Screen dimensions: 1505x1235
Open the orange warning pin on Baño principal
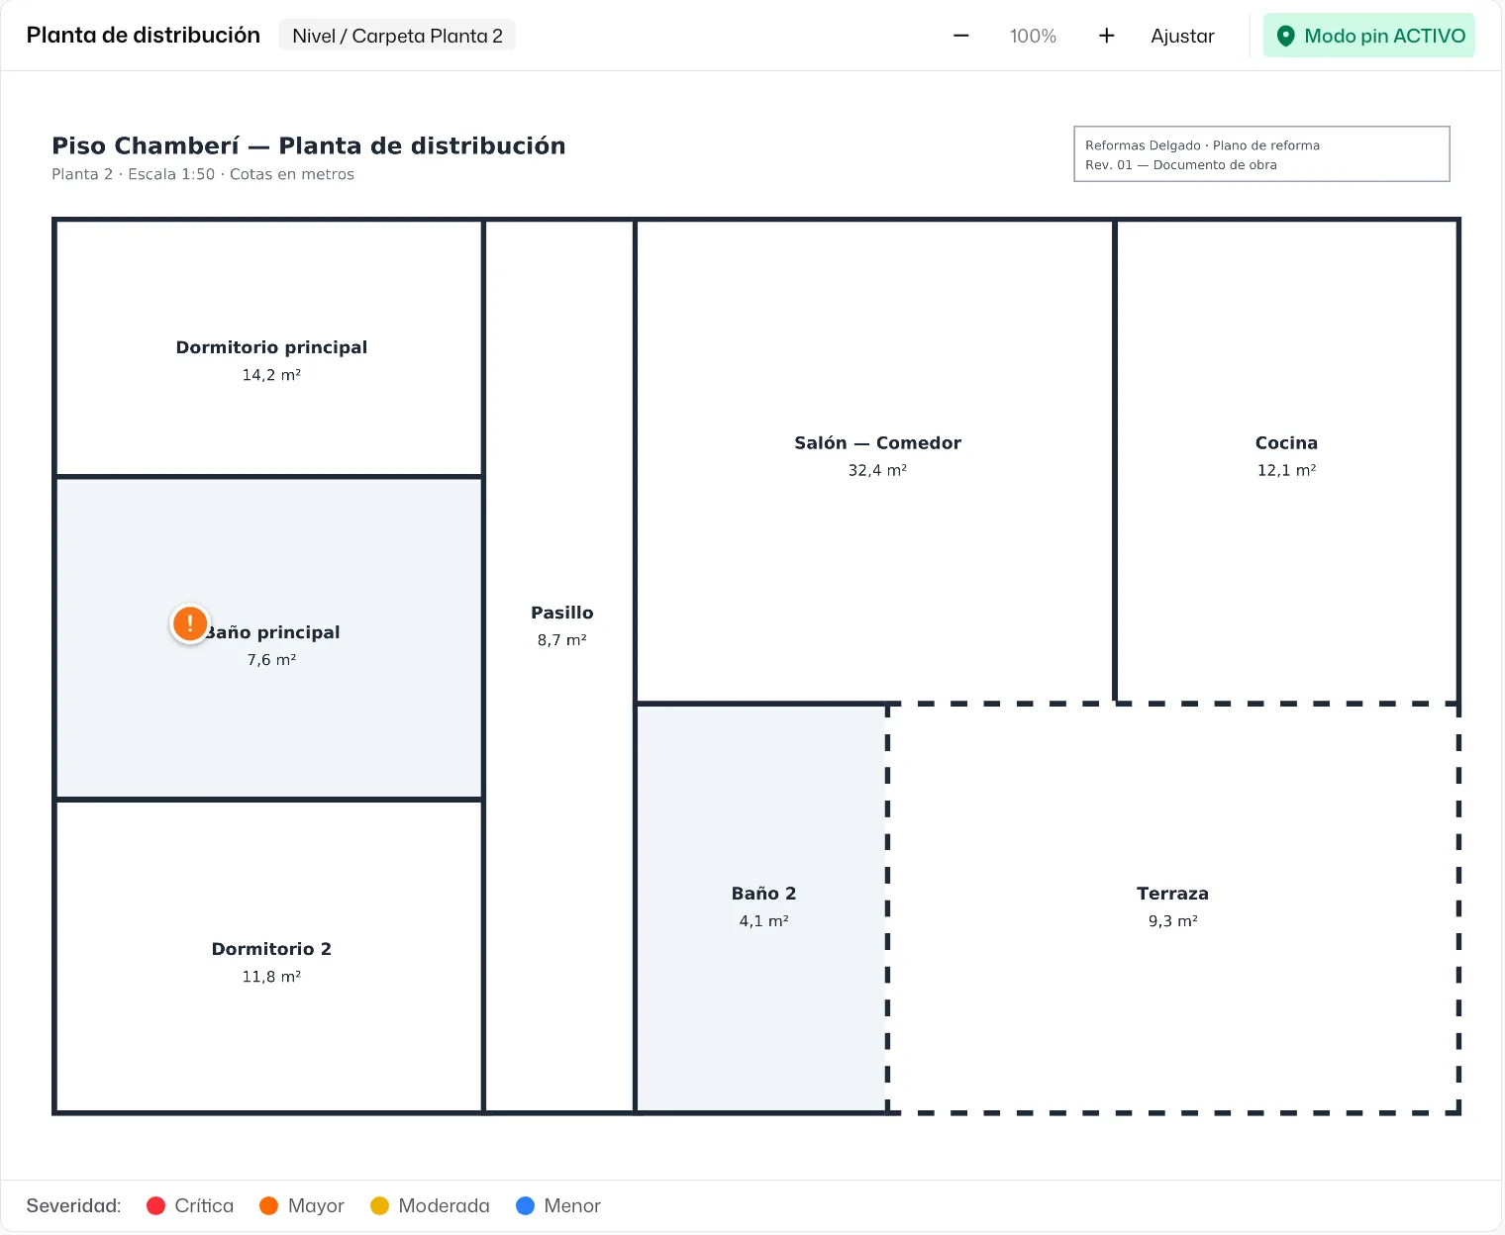tap(190, 623)
